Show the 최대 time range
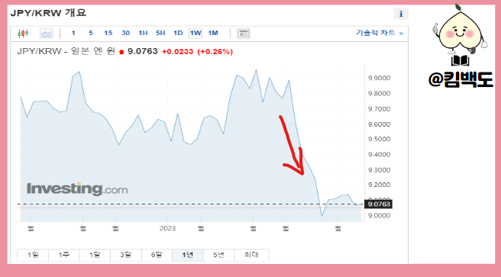Screen dimensions: 501x277 coord(251,255)
